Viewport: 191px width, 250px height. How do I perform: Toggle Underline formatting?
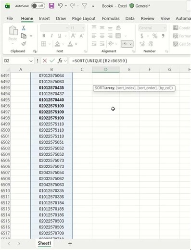click(60, 36)
